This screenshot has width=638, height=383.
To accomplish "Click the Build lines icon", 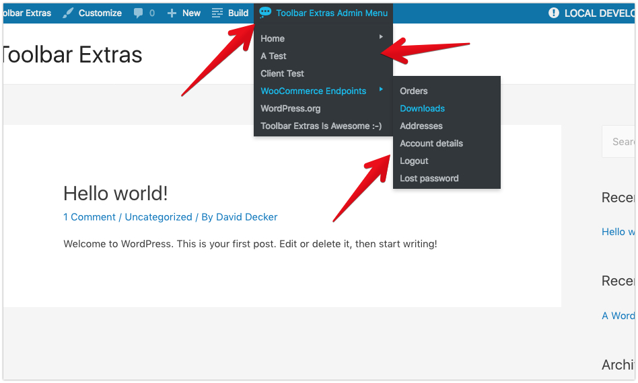I will (x=217, y=13).
